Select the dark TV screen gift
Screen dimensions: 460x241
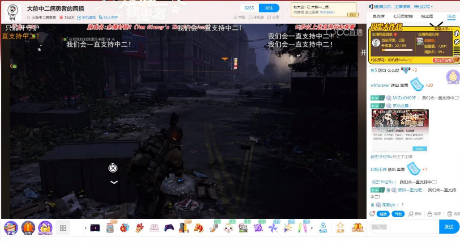coord(95,228)
